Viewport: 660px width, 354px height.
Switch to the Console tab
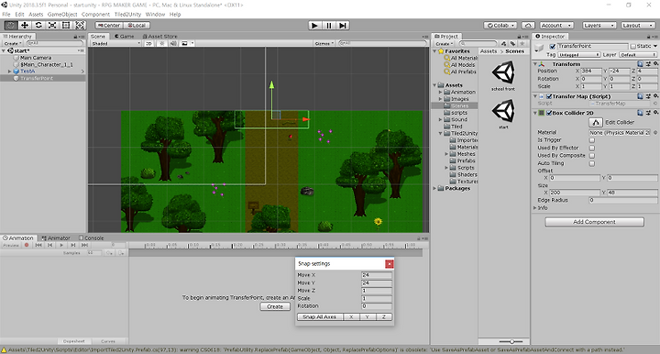pyautogui.click(x=92, y=238)
